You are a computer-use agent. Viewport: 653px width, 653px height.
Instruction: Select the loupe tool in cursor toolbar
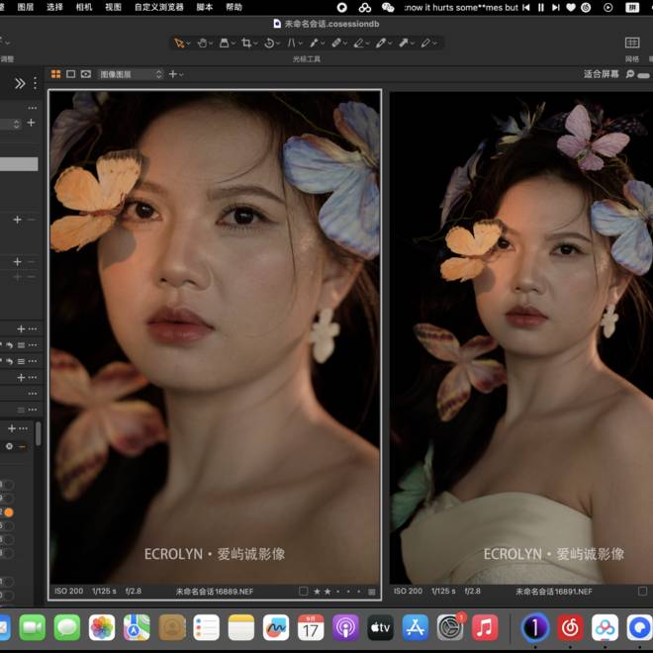click(225, 43)
